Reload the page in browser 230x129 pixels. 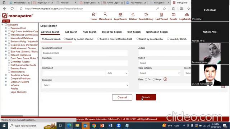[12, 9]
